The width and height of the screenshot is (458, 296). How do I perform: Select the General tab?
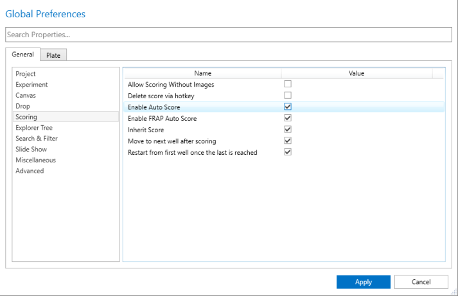click(x=22, y=55)
